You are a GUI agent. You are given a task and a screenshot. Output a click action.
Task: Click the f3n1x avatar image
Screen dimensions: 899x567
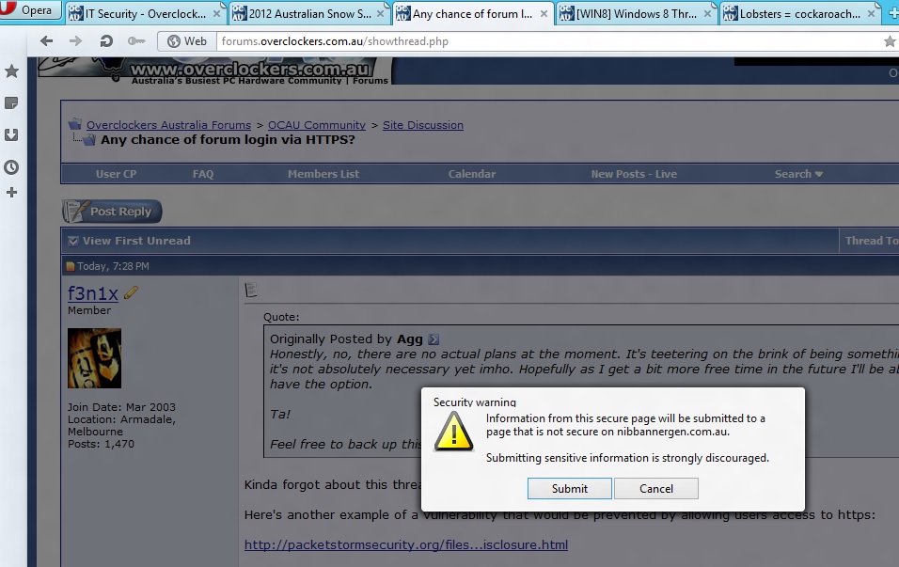pyautogui.click(x=95, y=358)
